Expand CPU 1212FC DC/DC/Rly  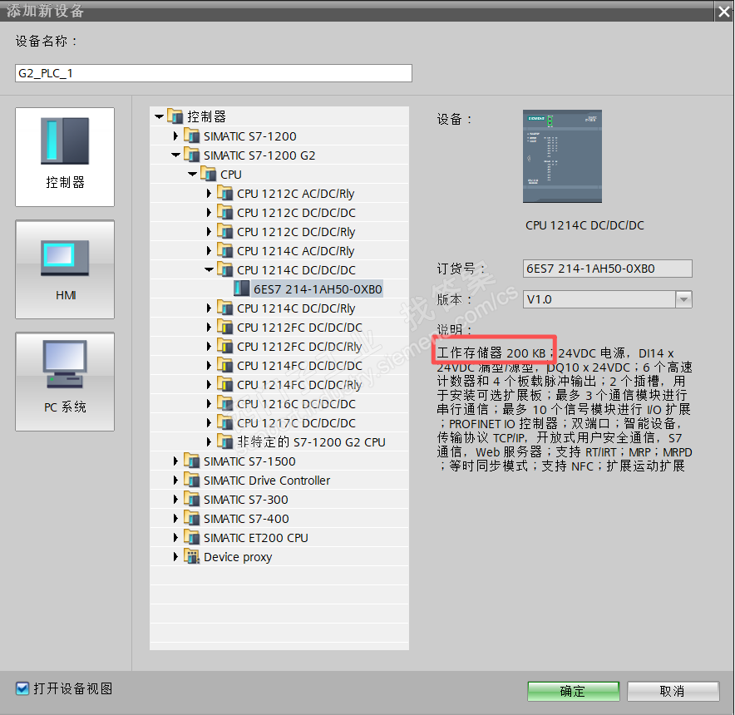pyautogui.click(x=209, y=347)
